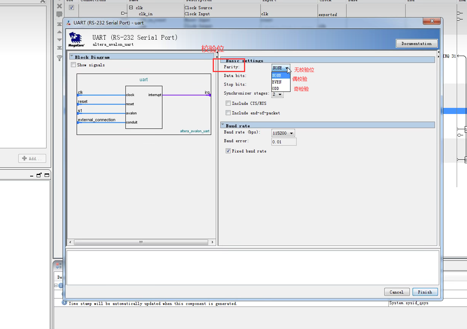Click the Clock Source description cell
Image resolution: width=467 pixels, height=329 pixels.
coord(199,8)
